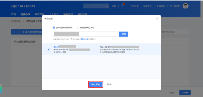Select the 厦门市 company result radio
The image size is (203, 97).
click(x=48, y=49)
